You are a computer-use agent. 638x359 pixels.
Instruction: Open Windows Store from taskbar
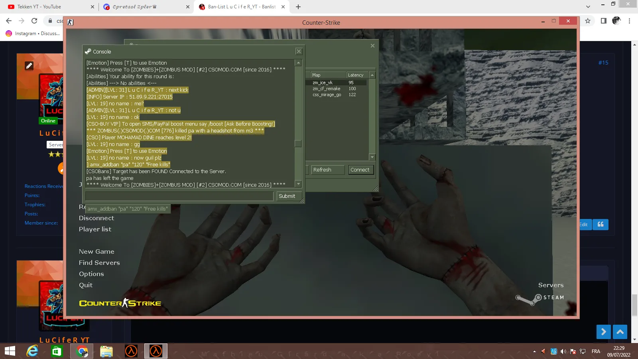(57, 351)
